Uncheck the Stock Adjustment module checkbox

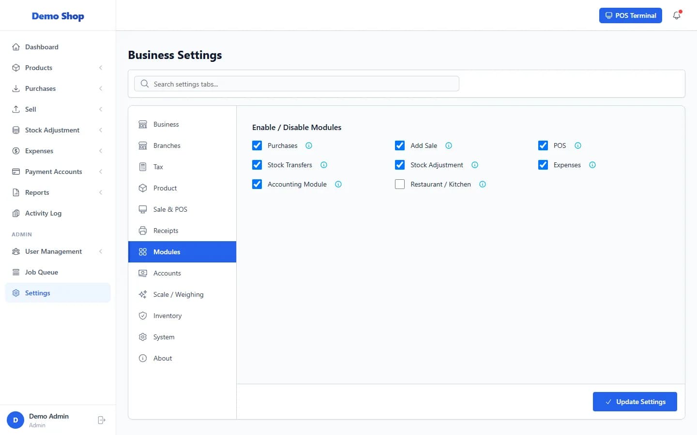(x=400, y=165)
